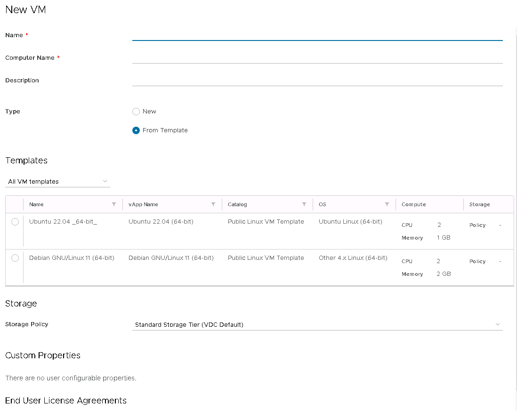This screenshot has width=517, height=411.
Task: Choose the Debian GNU/Linux 11 template radio
Action: point(15,258)
